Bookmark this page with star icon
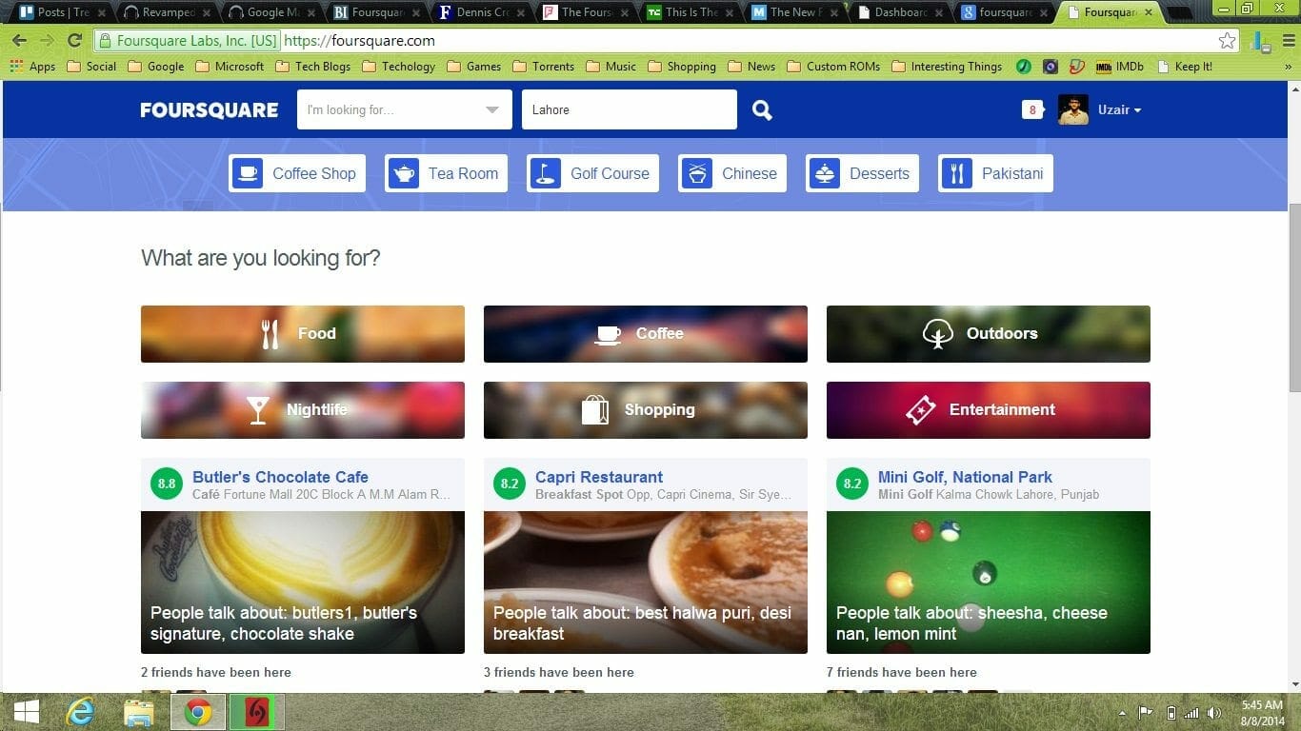Image resolution: width=1301 pixels, height=731 pixels. pos(1228,41)
